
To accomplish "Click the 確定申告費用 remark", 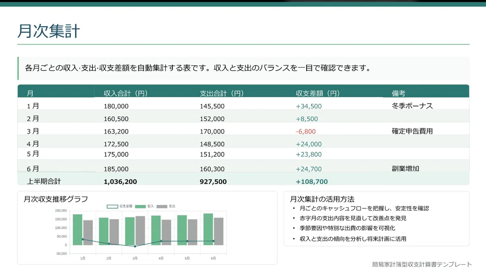I will pos(412,131).
